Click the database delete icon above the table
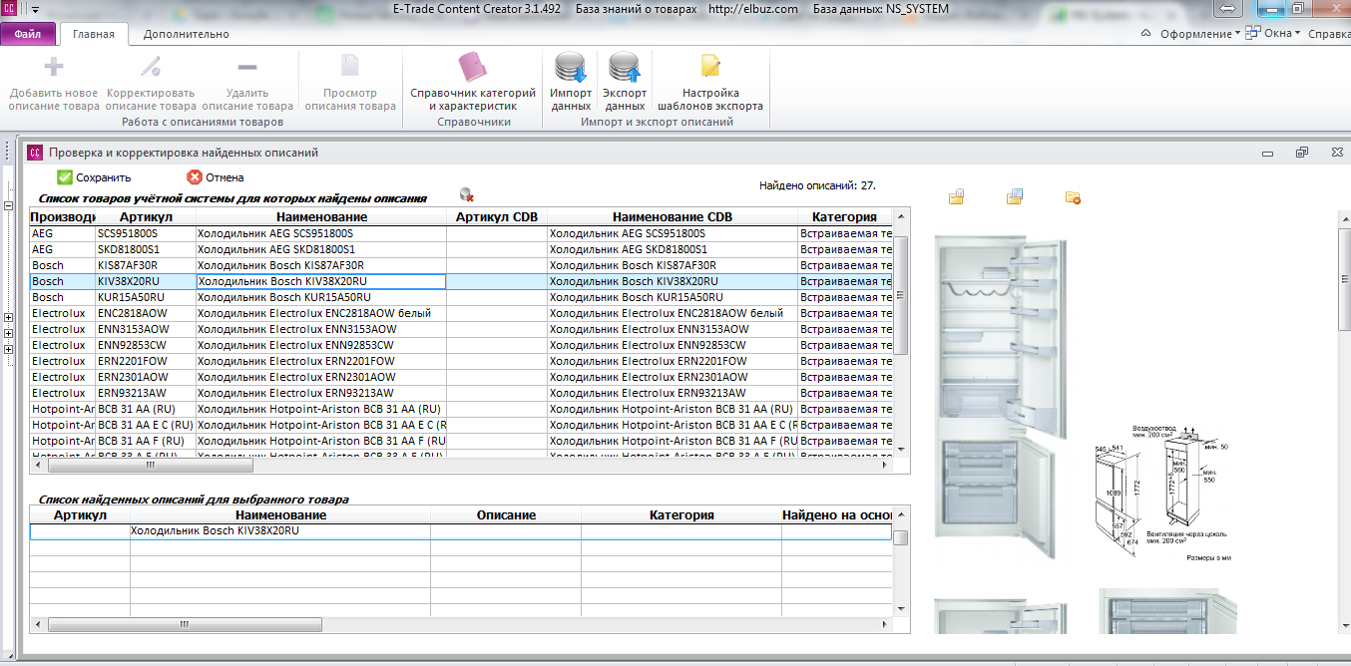 click(x=466, y=195)
